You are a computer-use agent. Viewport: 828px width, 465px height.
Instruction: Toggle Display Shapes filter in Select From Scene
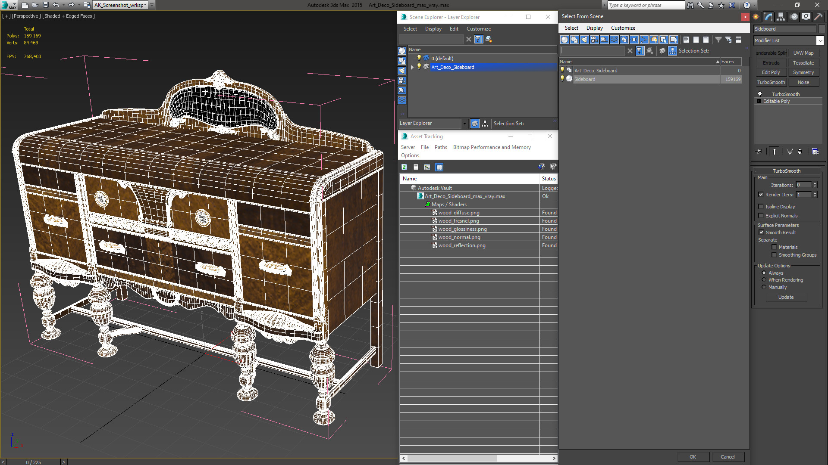point(574,40)
